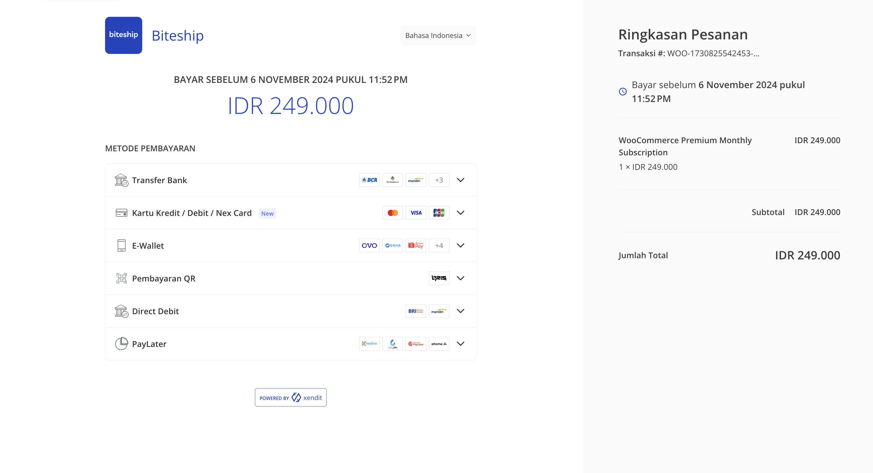
Task: Click the QRIS logo icon
Action: [x=439, y=278]
